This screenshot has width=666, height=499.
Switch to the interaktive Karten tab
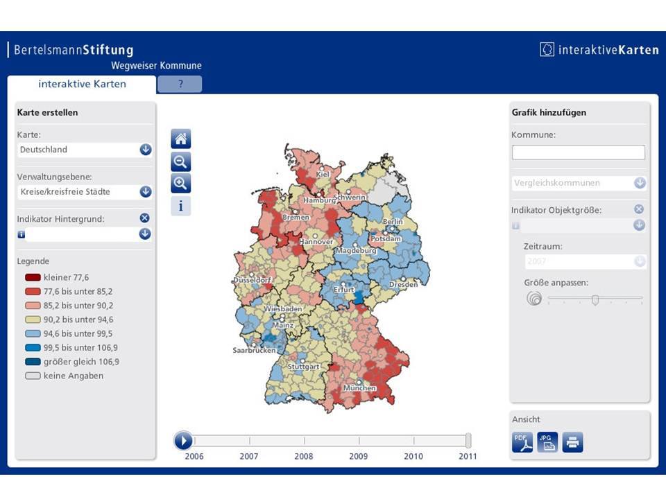[x=82, y=84]
